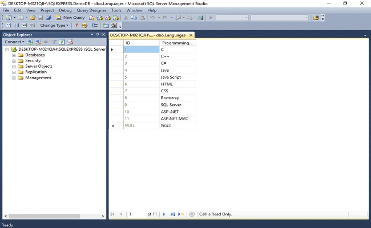The height and width of the screenshot is (228, 371).
Task: Open the Solution Configurations combo box
Action: 232,18
